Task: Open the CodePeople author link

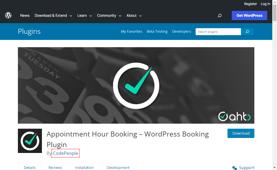Action: (x=65, y=153)
